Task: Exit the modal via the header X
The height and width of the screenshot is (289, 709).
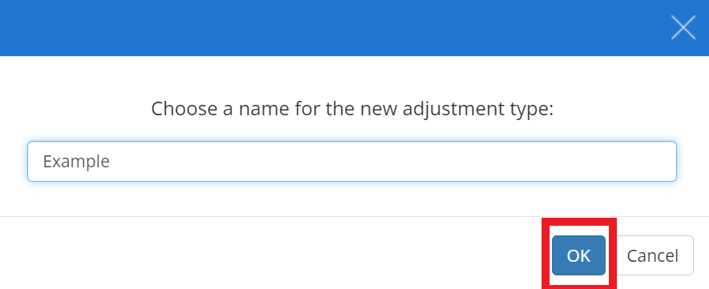Action: click(x=683, y=27)
